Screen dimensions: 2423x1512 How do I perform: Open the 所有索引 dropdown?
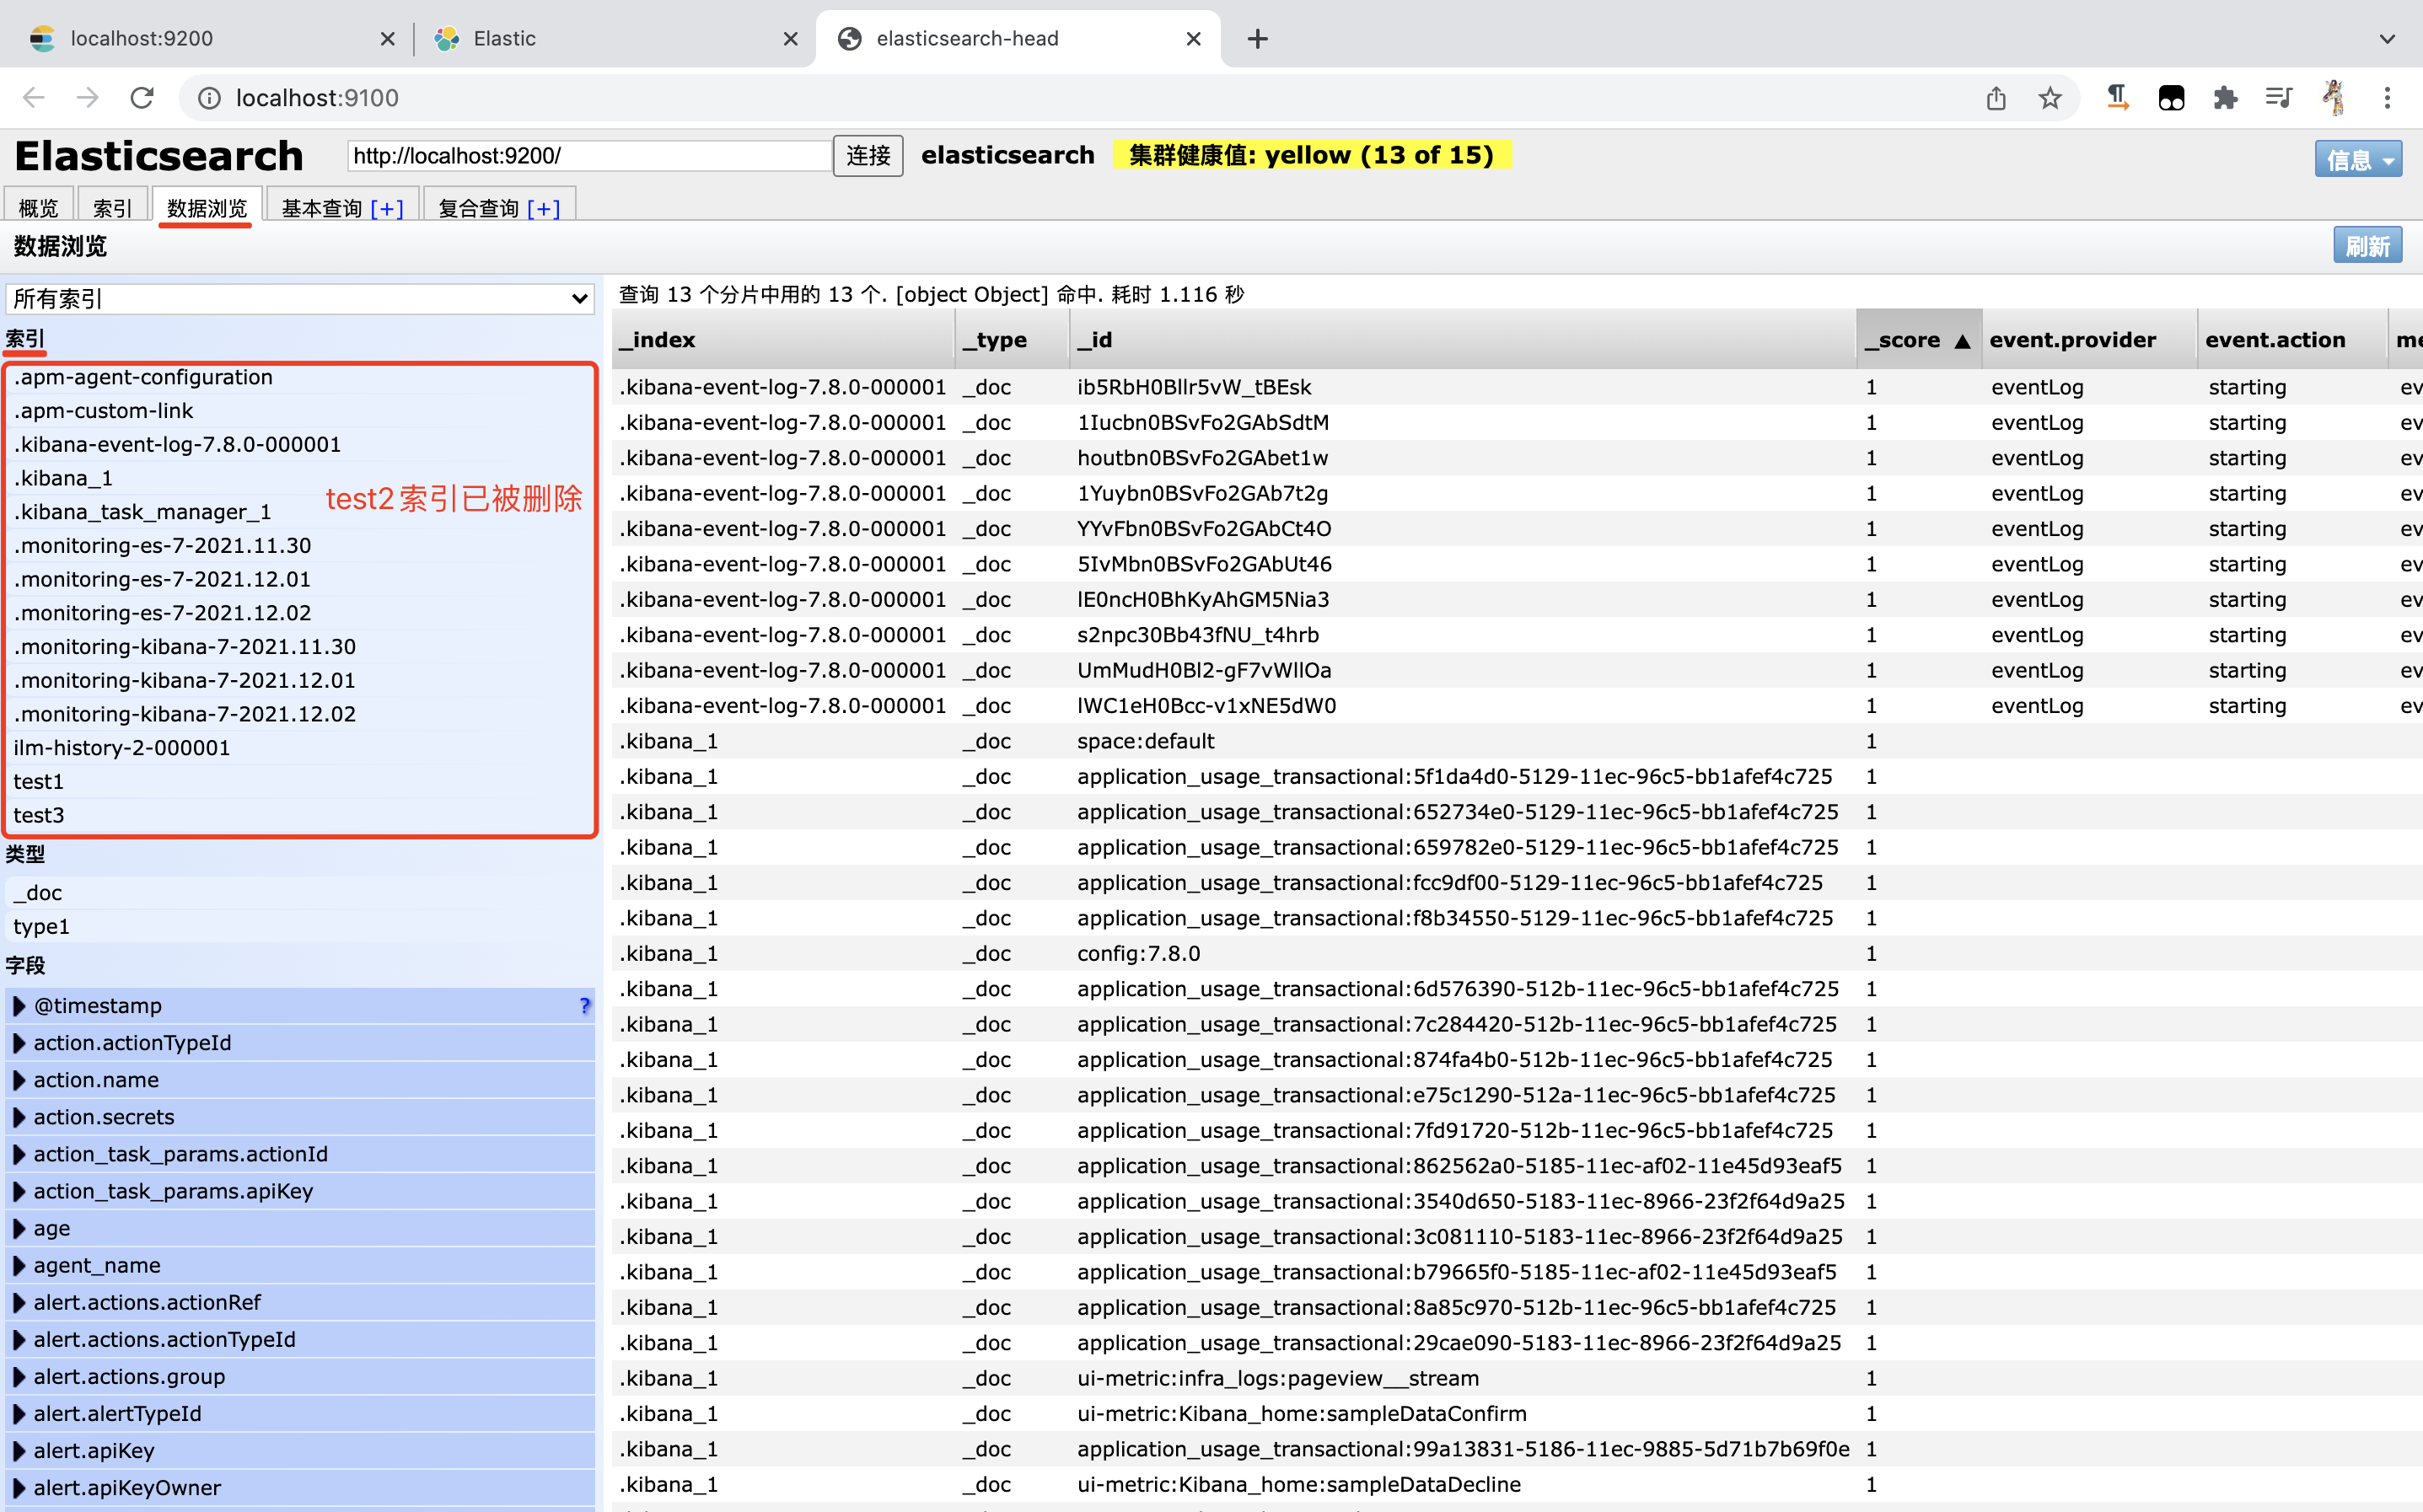pos(300,298)
